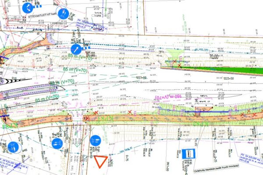Select the 70.00 dimension label

(x=214, y=56)
